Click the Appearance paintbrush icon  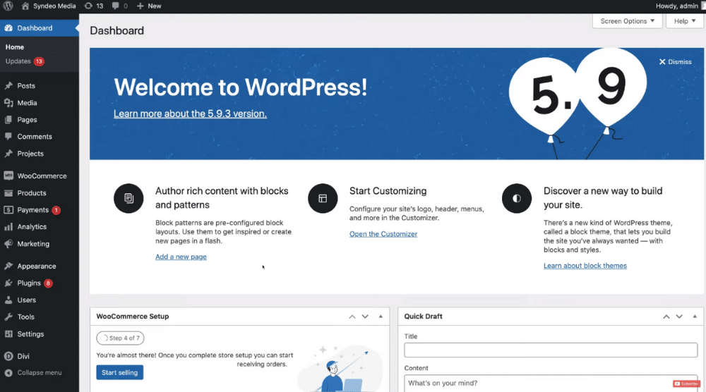click(8, 266)
